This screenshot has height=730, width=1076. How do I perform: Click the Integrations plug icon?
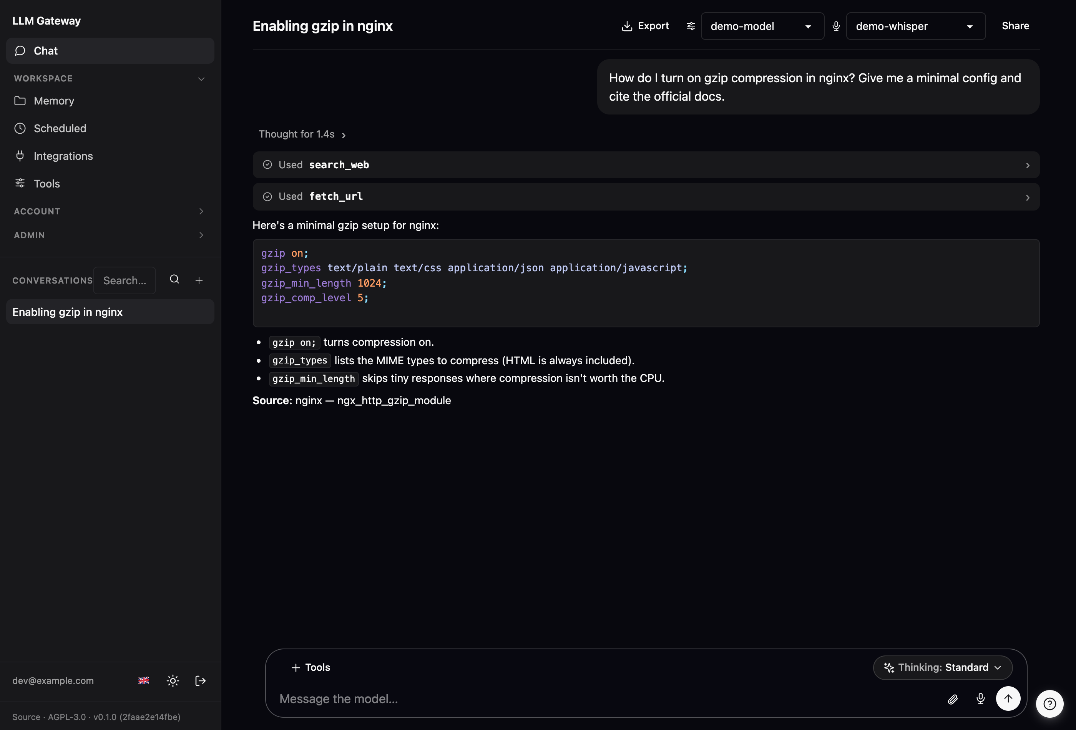point(20,156)
